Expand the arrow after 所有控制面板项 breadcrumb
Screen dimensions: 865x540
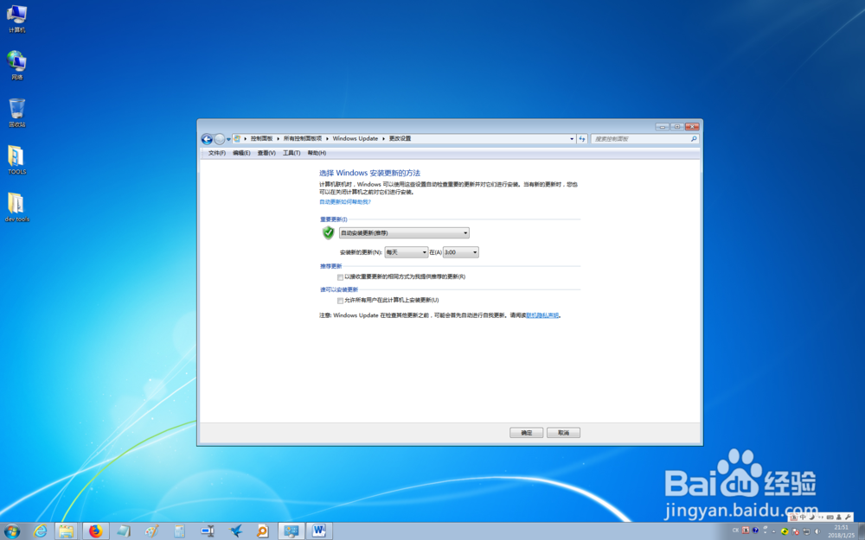tap(327, 139)
